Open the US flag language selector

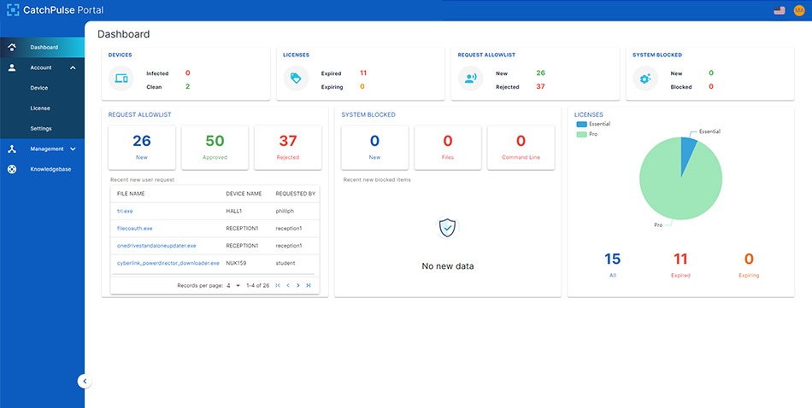[x=779, y=10]
